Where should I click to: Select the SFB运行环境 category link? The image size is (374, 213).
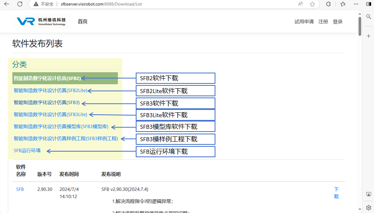coord(27,150)
